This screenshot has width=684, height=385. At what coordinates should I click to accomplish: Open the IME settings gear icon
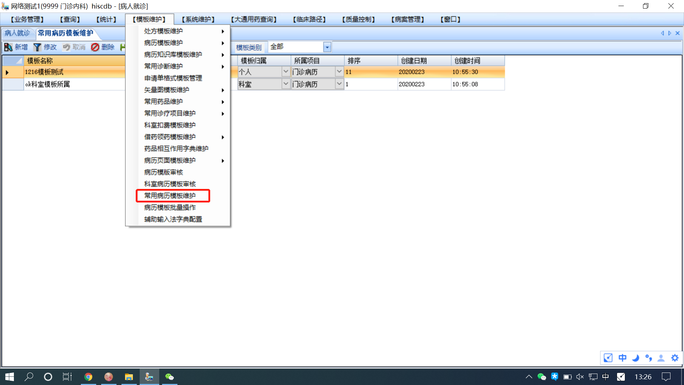click(675, 358)
